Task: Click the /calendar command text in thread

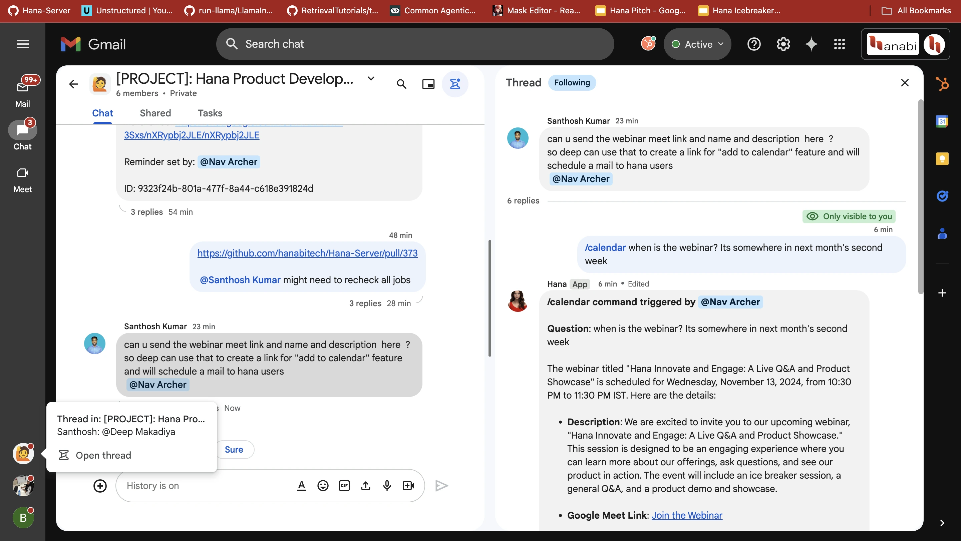Action: point(605,247)
